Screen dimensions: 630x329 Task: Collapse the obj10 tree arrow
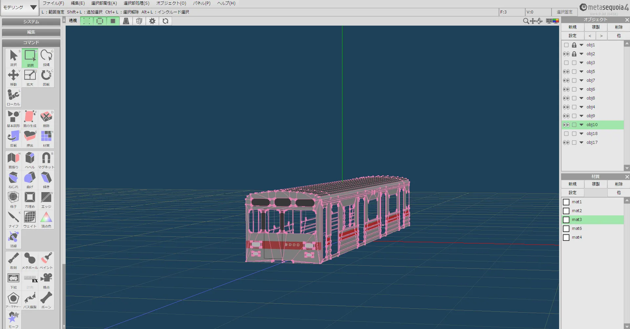(x=581, y=125)
